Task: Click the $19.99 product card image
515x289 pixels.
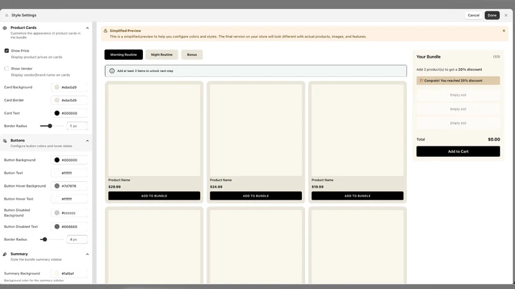Action: pos(357,130)
